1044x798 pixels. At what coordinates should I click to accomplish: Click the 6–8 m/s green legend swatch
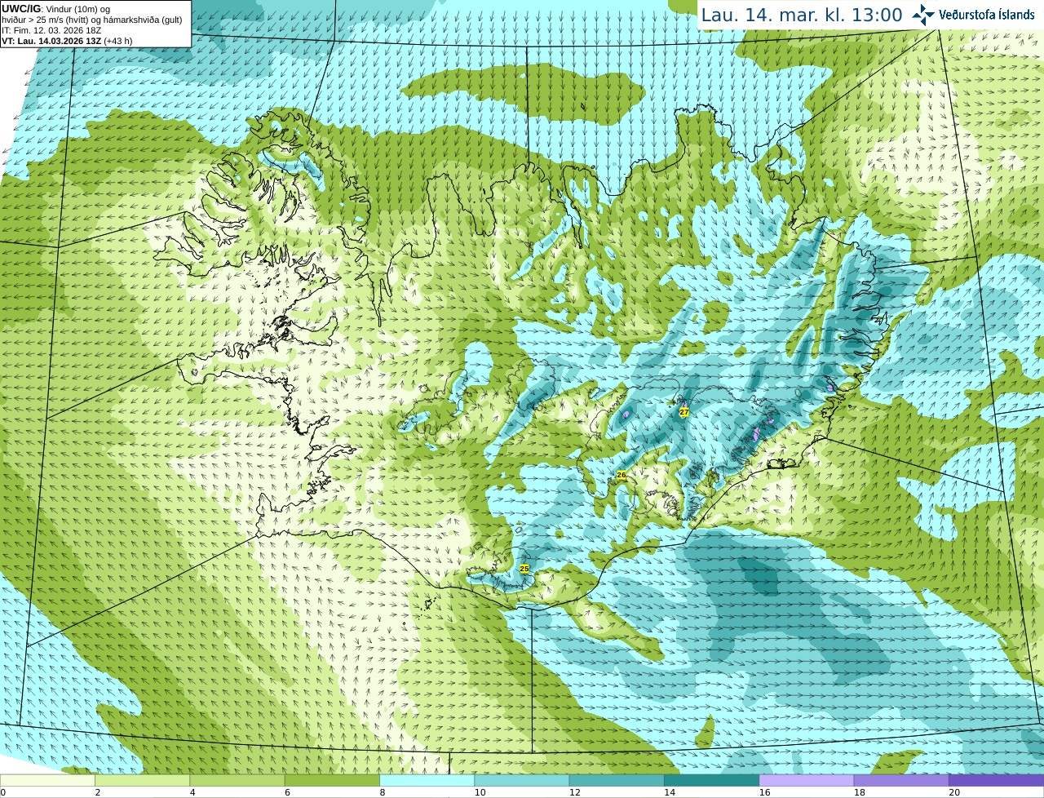click(332, 780)
